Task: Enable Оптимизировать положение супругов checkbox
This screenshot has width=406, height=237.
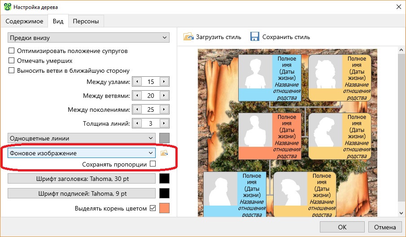Action: click(x=12, y=51)
